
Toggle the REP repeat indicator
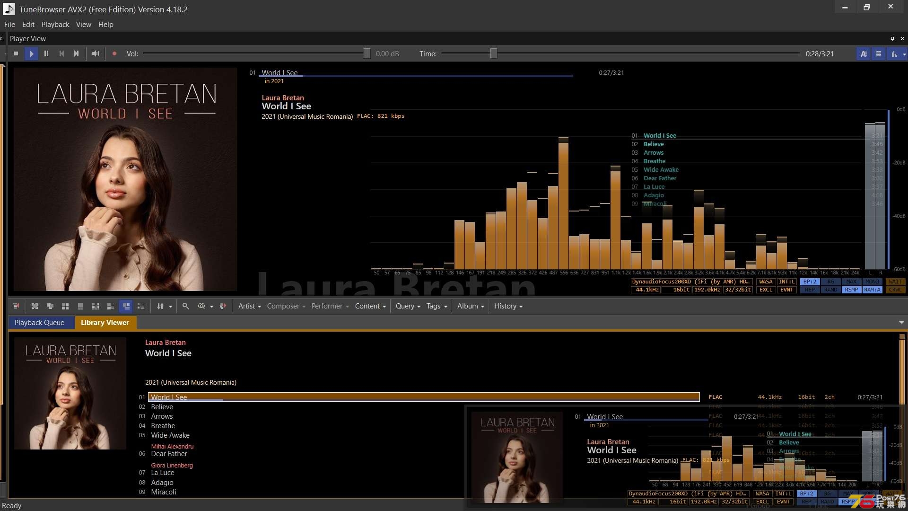810,290
